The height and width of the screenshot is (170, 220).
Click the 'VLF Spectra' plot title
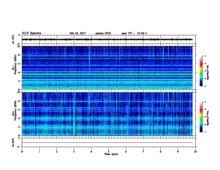(x=31, y=33)
